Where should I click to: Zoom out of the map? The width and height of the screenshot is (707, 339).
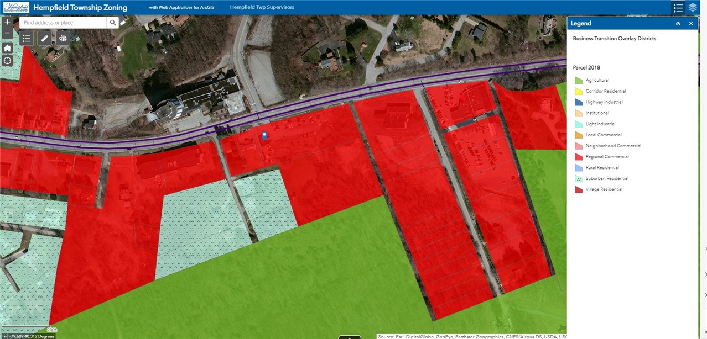(7, 34)
